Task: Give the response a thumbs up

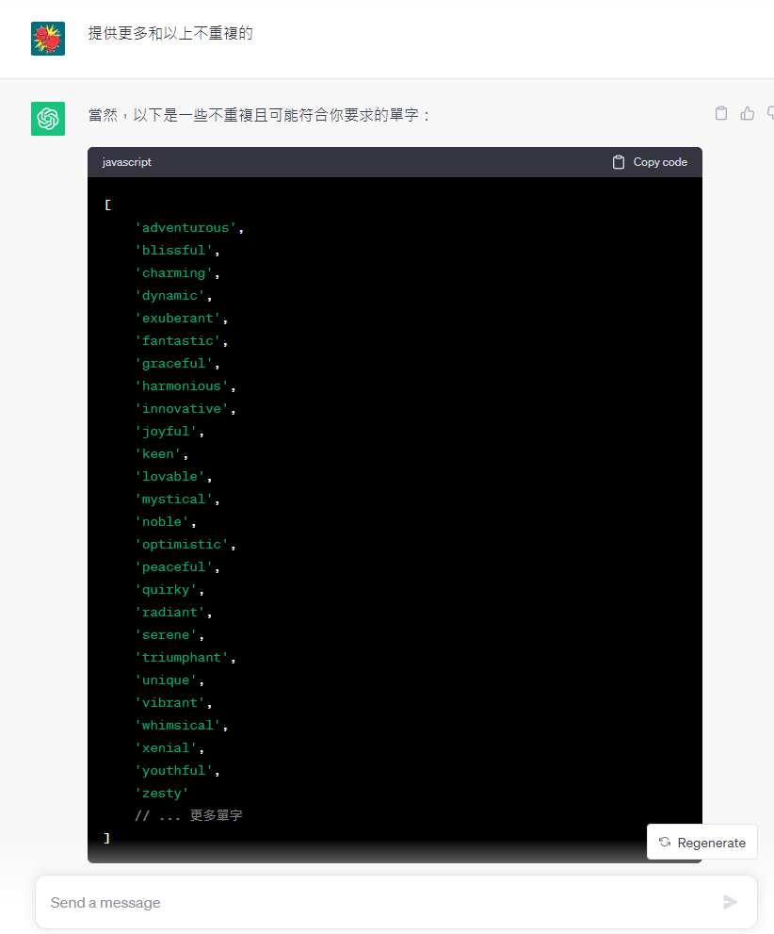Action: click(748, 113)
